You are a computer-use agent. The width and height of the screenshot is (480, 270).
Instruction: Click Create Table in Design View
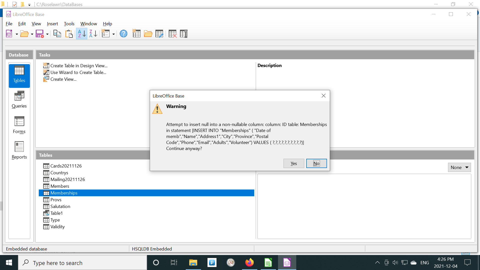coord(75,66)
